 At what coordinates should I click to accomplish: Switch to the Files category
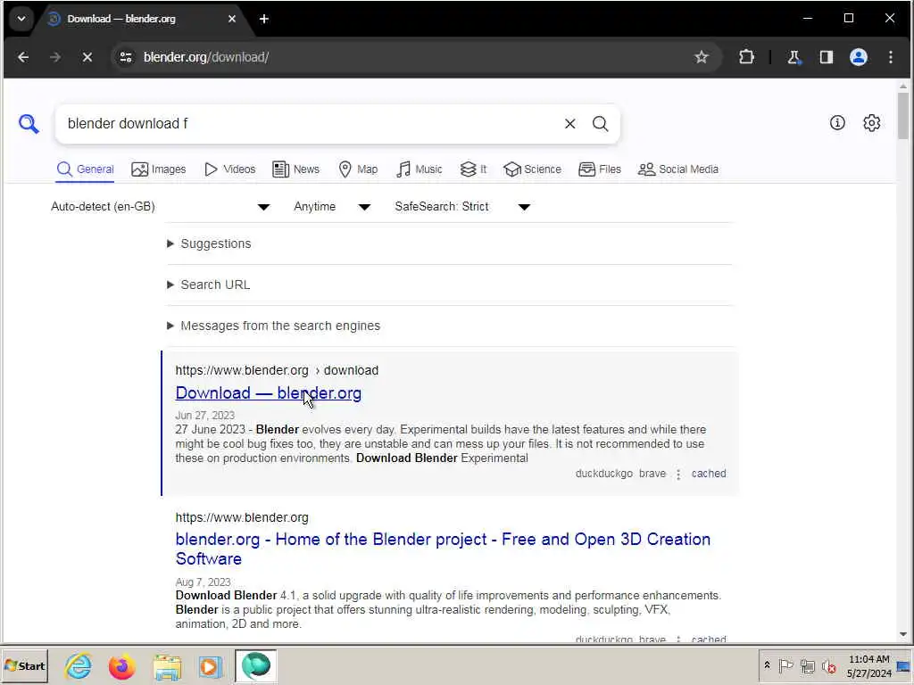coord(599,169)
